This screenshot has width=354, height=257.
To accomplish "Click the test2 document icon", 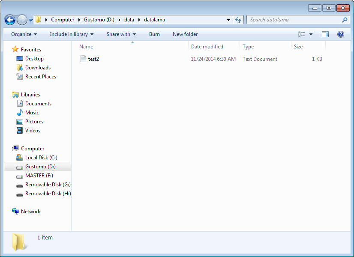I will tap(83, 59).
